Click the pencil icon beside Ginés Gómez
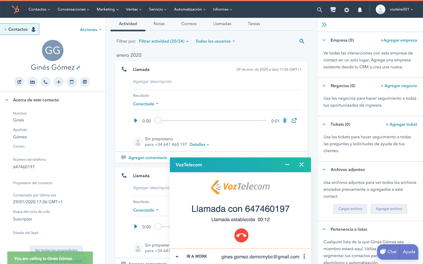423x264 pixels. pyautogui.click(x=78, y=68)
